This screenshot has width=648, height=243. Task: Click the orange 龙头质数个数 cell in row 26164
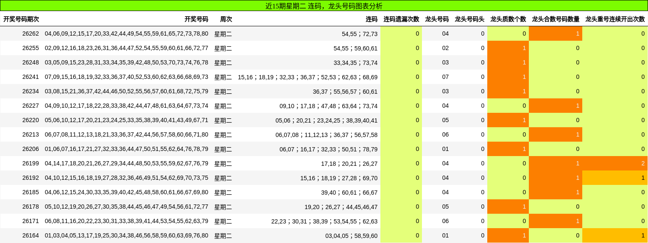[x=508, y=235]
